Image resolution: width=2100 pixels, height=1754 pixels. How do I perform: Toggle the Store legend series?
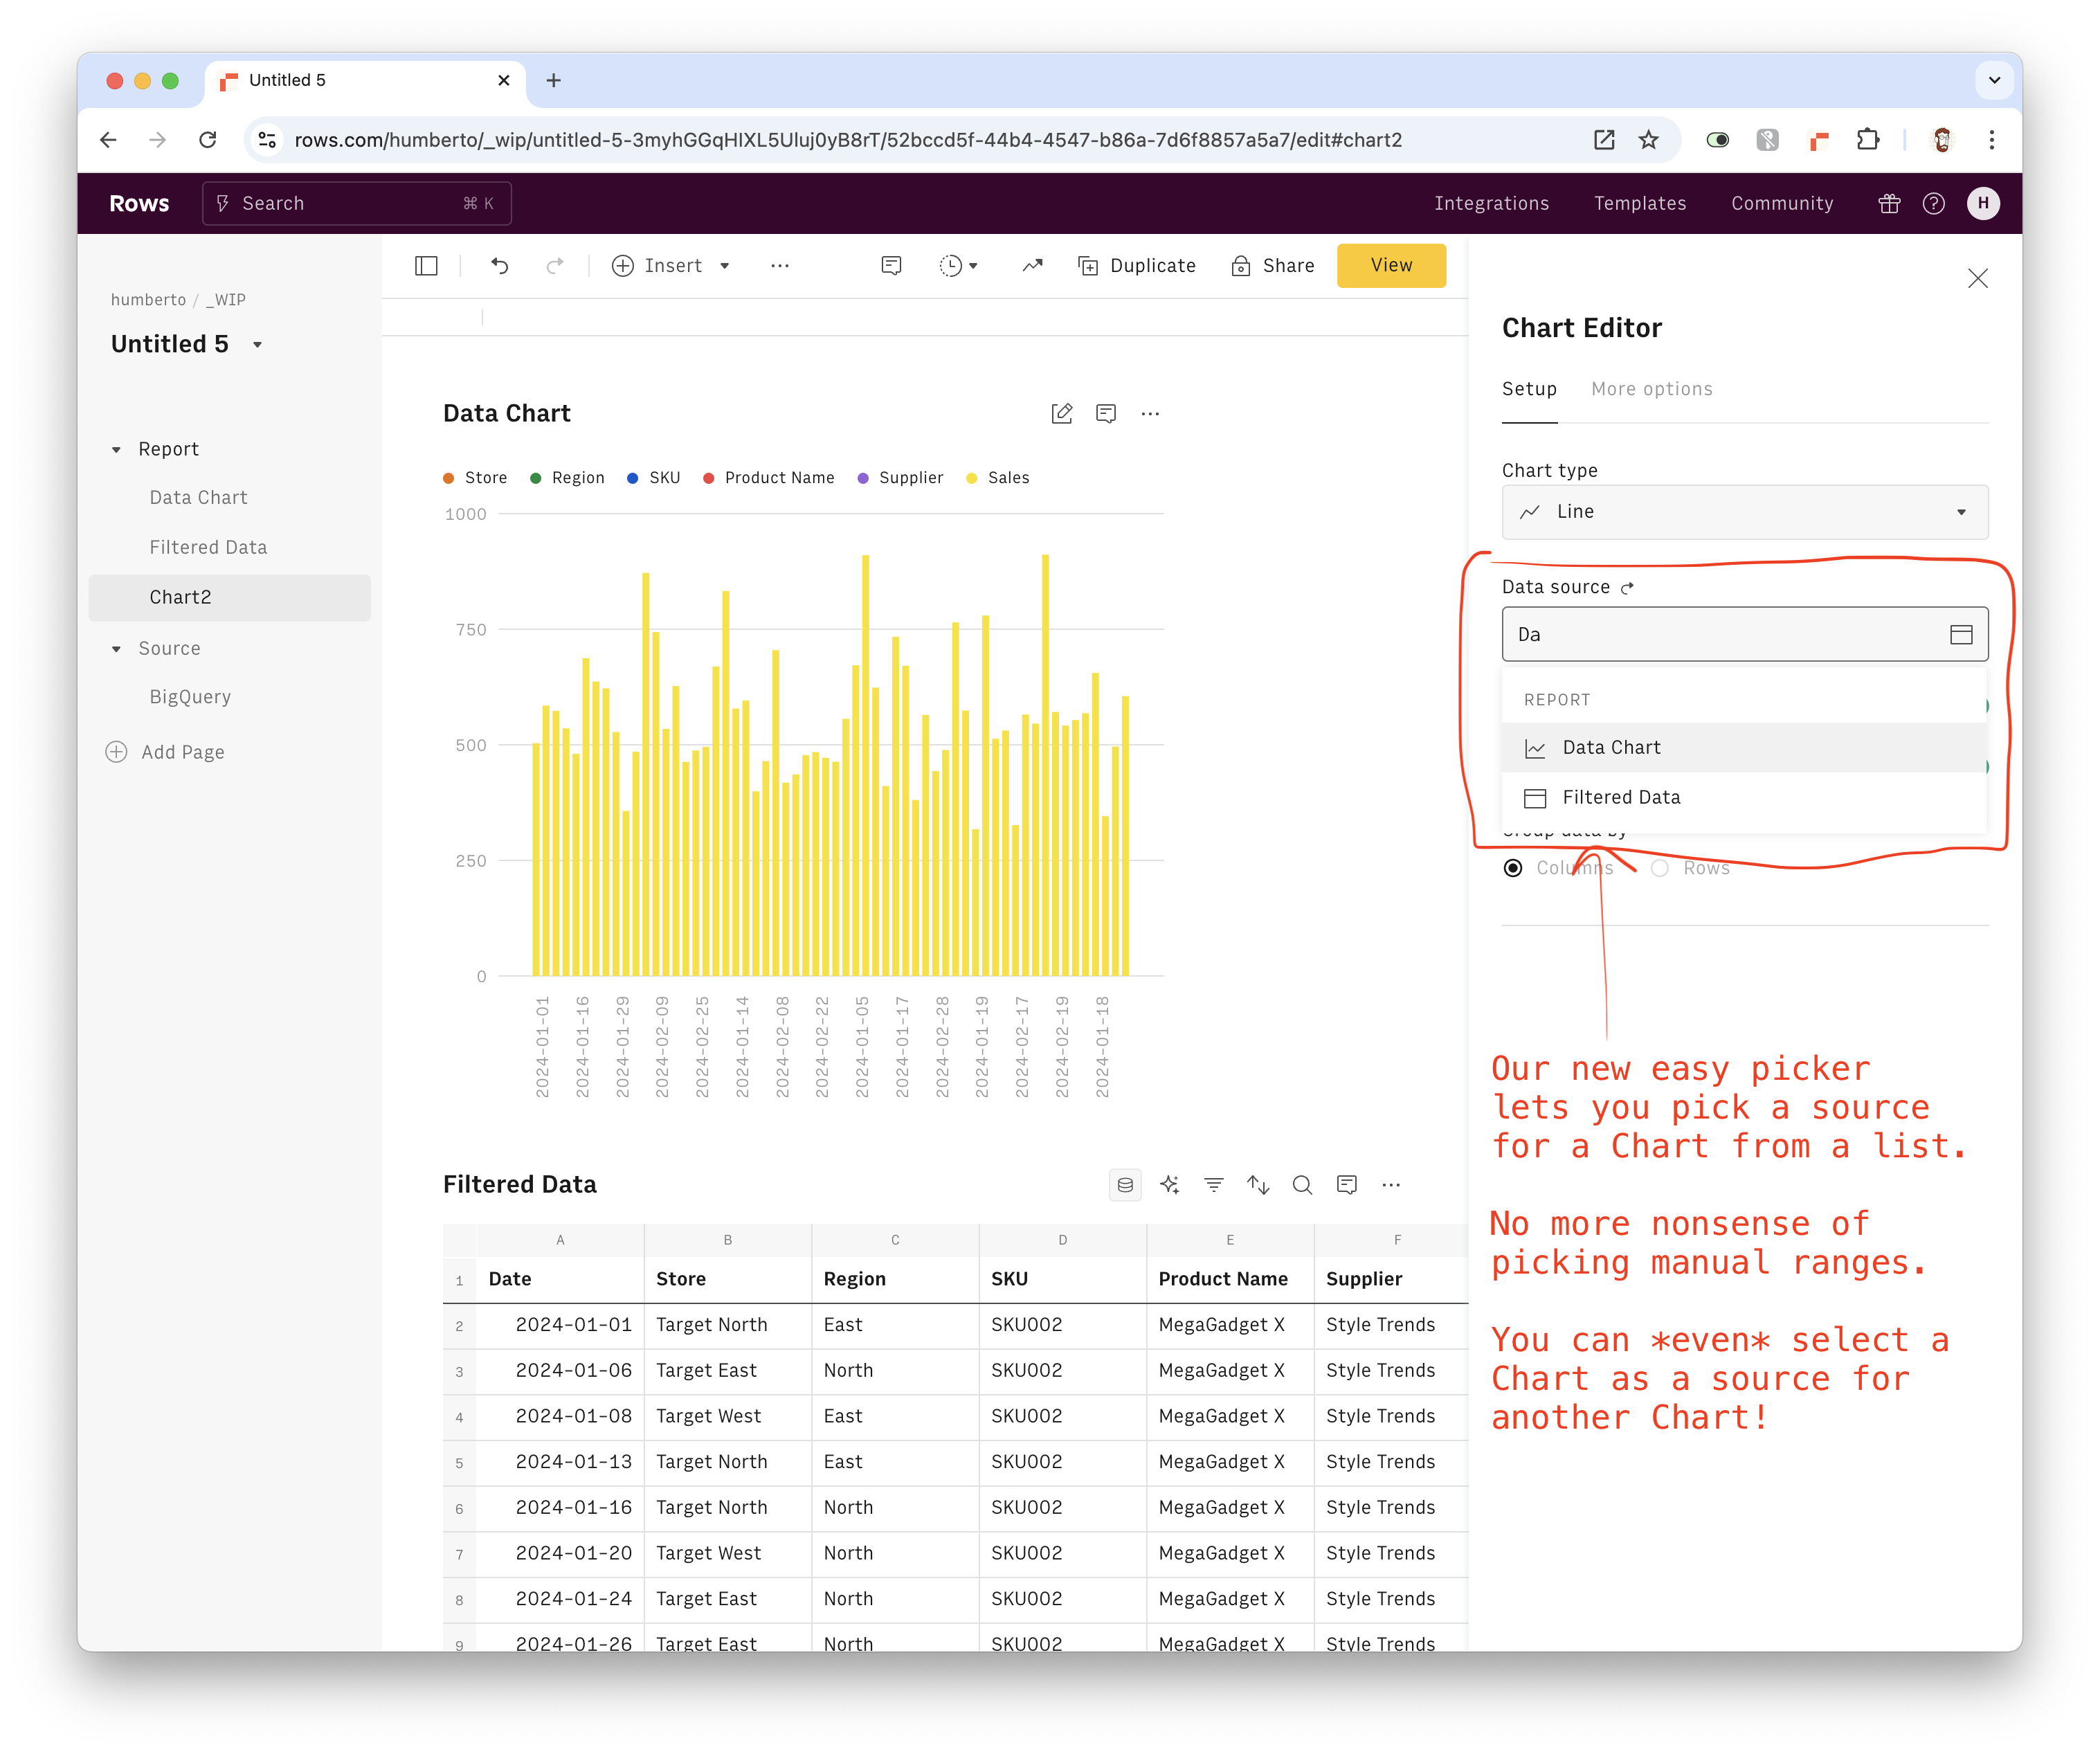[475, 478]
